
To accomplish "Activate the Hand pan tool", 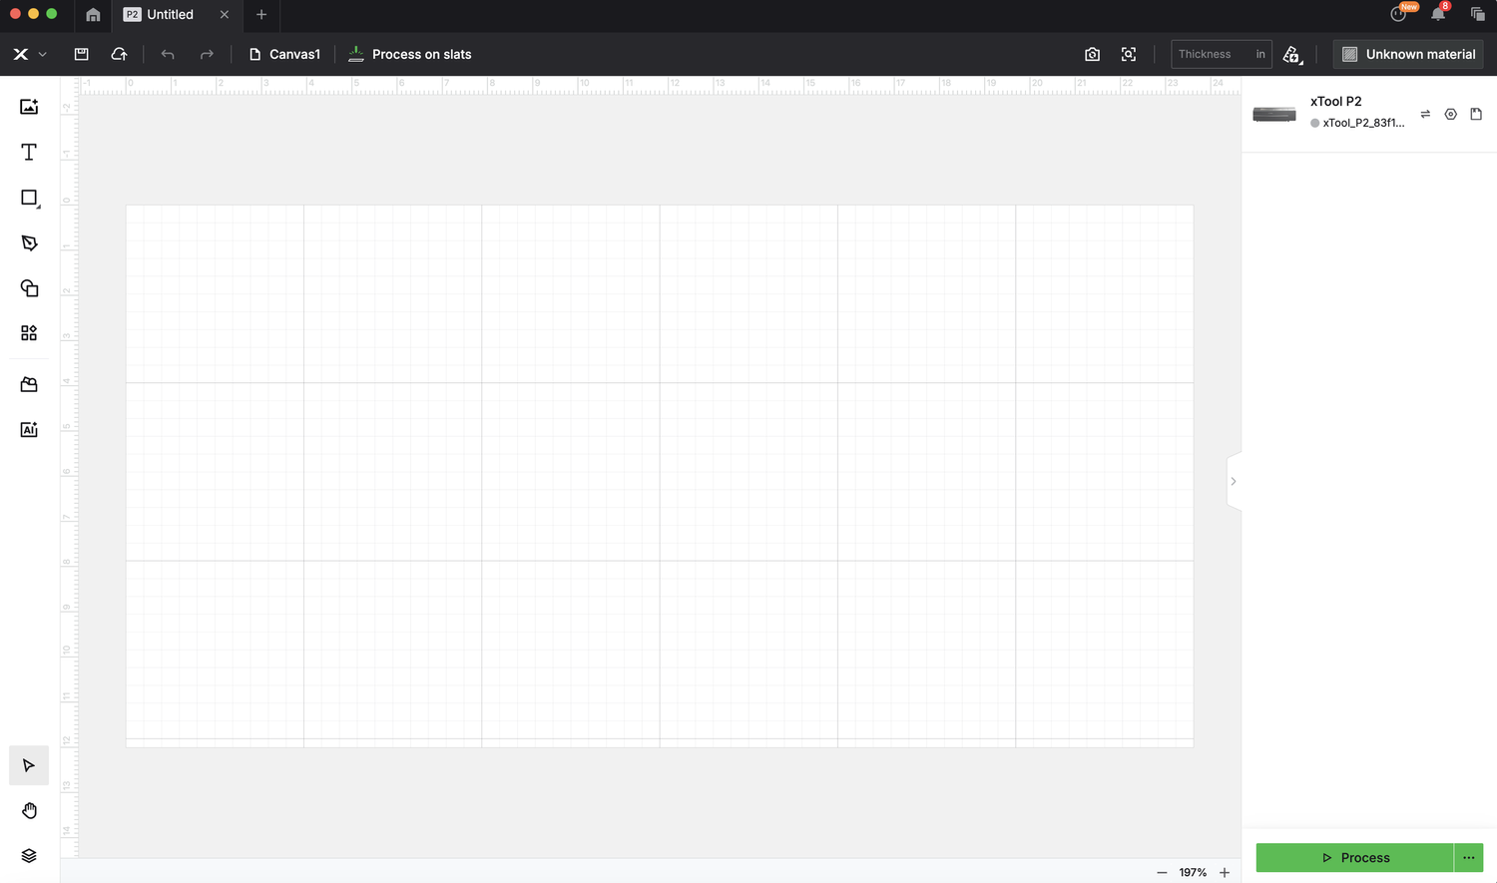I will click(29, 810).
